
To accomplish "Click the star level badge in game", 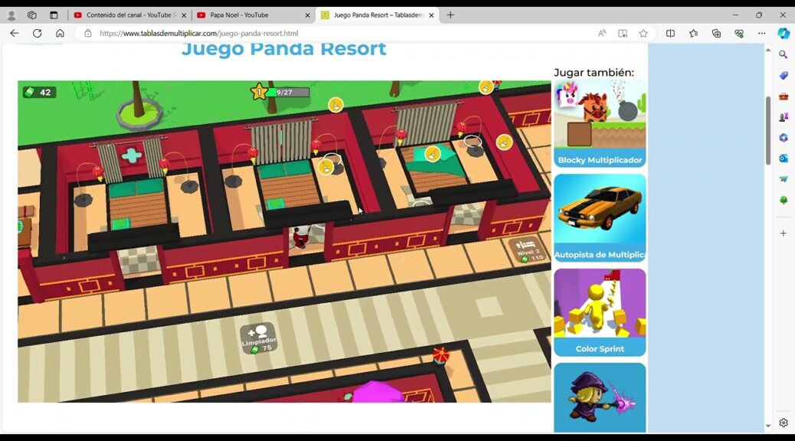I will click(x=259, y=93).
